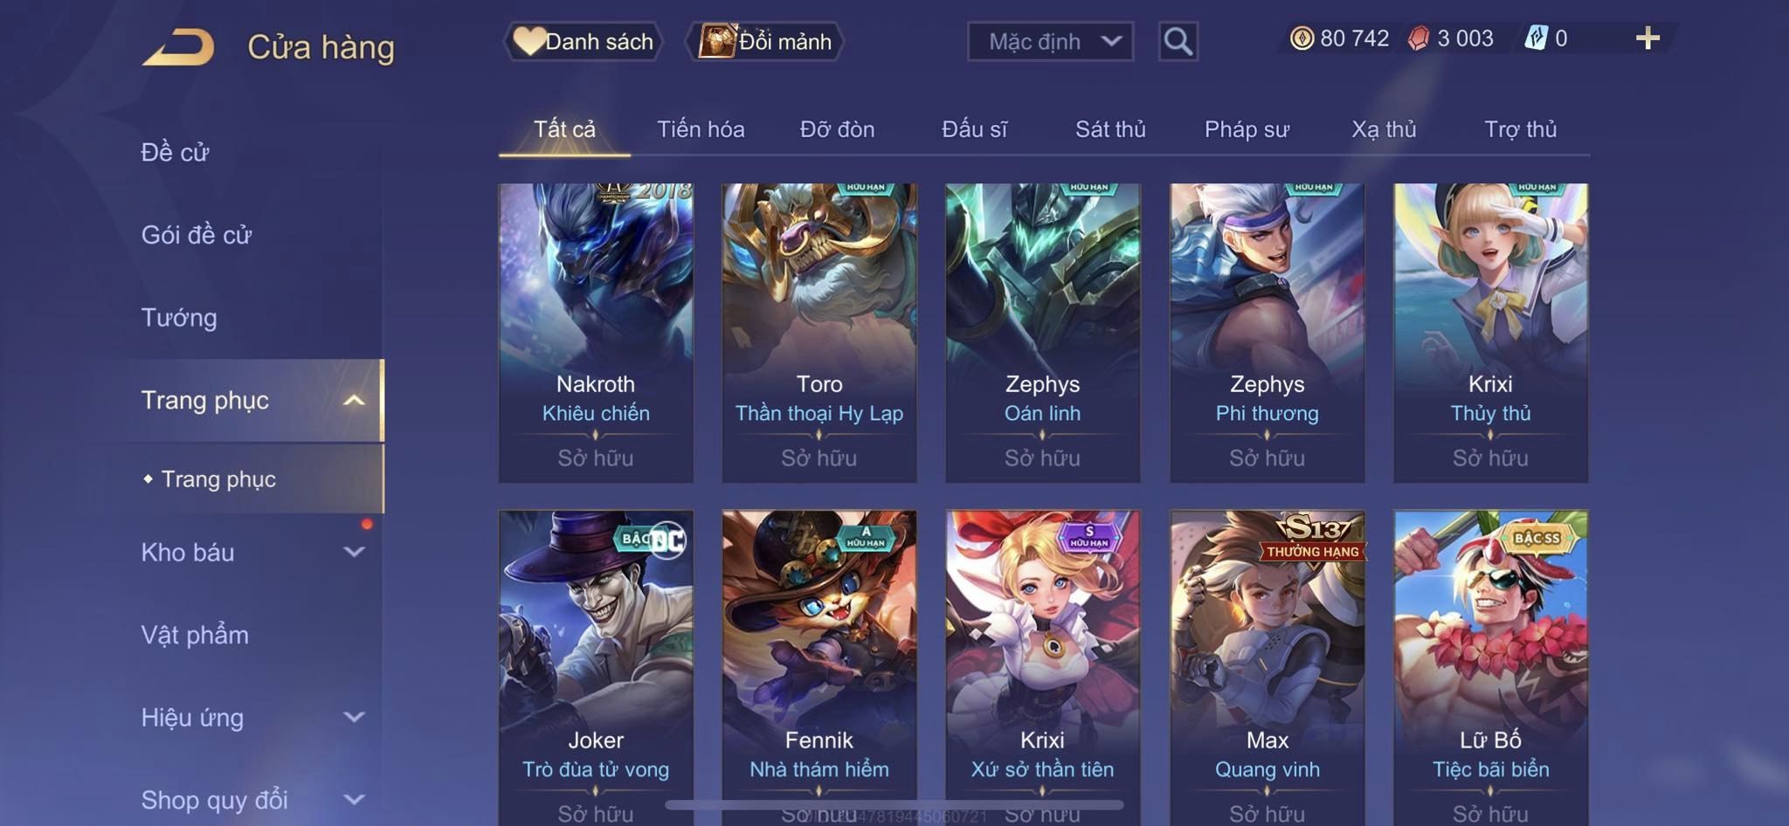This screenshot has width=1789, height=826.
Task: Select the Nakroth Khiêu chiến skin card
Action: pos(596,333)
